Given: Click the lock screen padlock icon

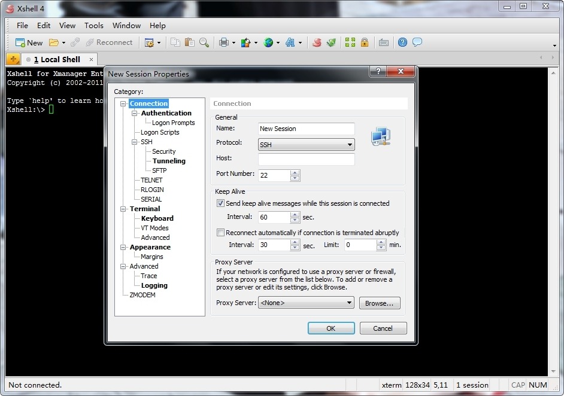Looking at the screenshot, I should [x=365, y=42].
